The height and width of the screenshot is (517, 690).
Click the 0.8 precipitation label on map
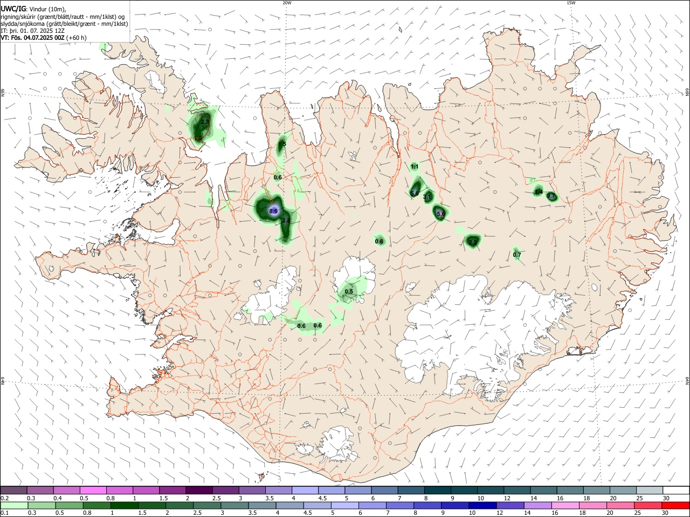tap(379, 241)
